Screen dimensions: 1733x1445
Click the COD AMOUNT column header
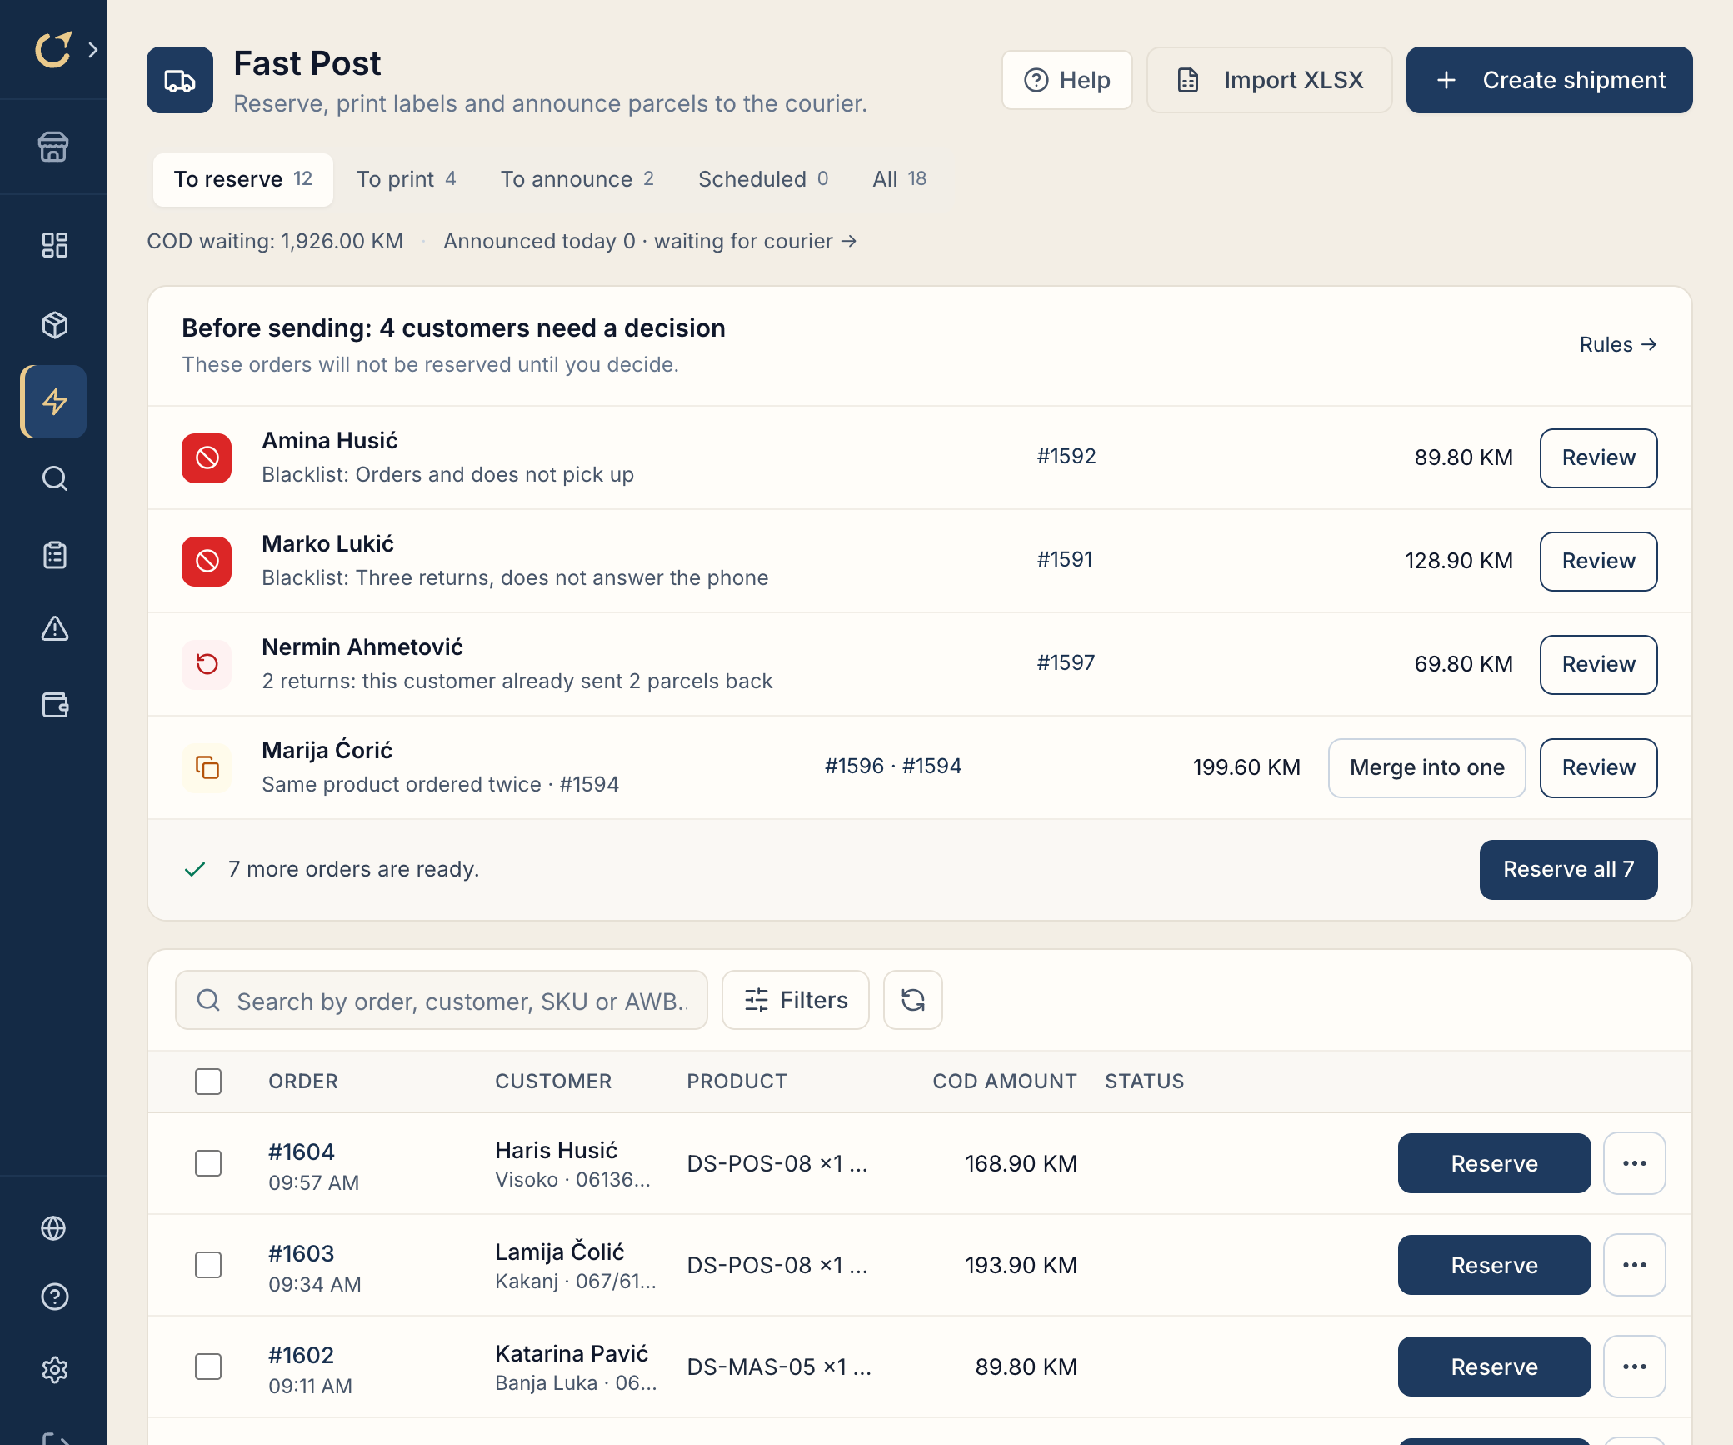pos(1005,1082)
